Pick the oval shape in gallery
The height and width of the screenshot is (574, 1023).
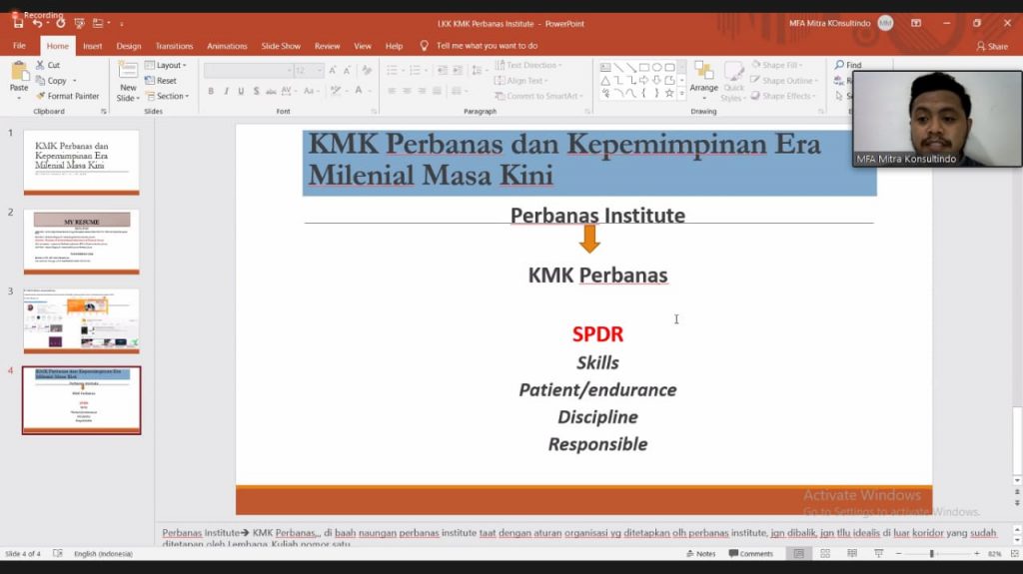click(657, 67)
